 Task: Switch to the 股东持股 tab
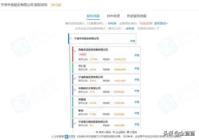click(93, 16)
